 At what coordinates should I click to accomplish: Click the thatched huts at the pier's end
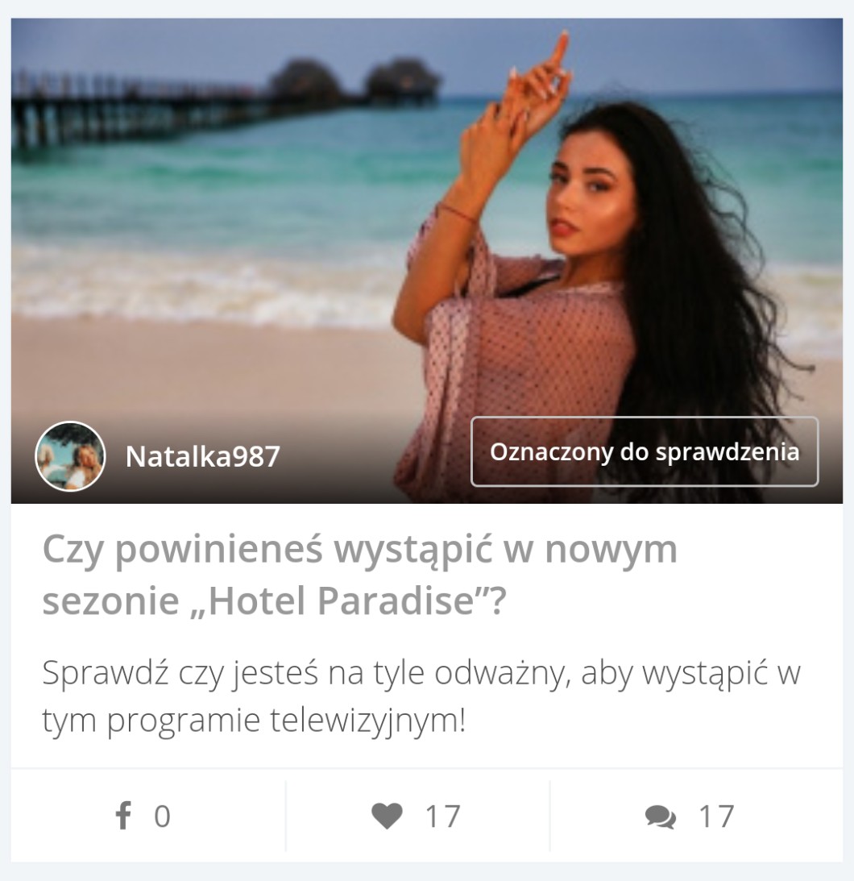(x=354, y=81)
